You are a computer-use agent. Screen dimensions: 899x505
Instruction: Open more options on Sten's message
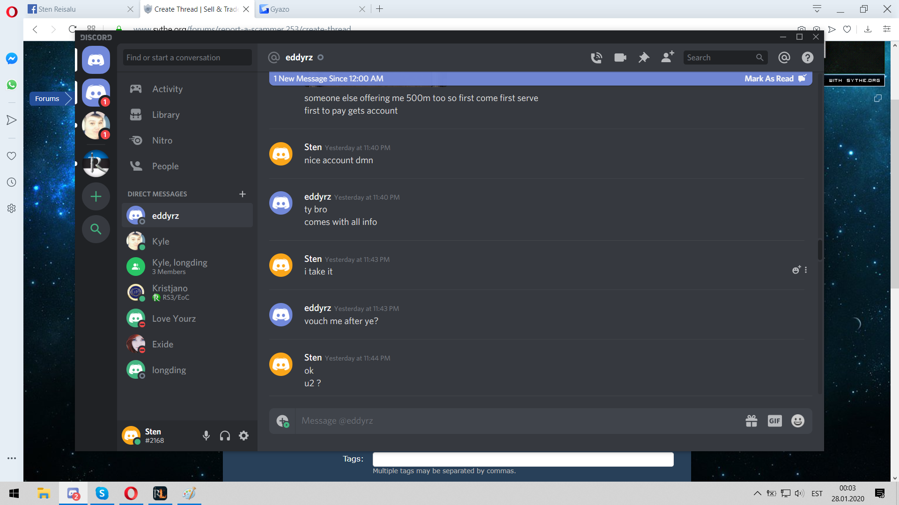pyautogui.click(x=806, y=270)
